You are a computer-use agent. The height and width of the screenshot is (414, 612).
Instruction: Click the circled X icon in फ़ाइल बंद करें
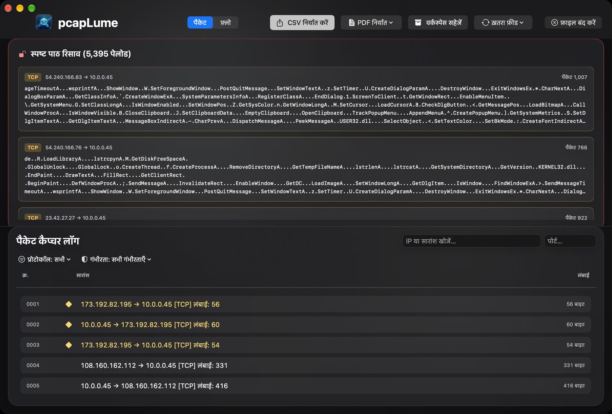tap(554, 23)
